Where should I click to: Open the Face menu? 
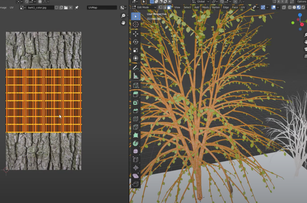coord(235,7)
